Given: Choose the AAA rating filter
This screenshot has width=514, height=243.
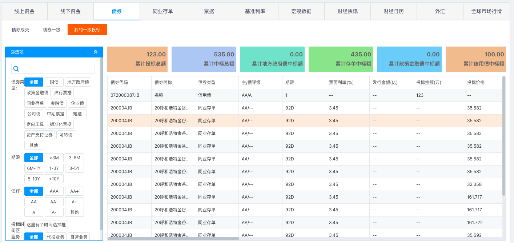Looking at the screenshot, I should tap(54, 191).
